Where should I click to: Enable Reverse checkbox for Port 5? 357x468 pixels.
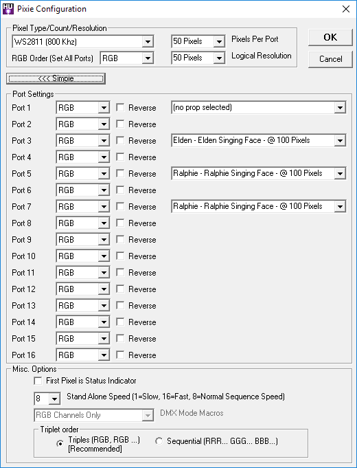pos(120,173)
